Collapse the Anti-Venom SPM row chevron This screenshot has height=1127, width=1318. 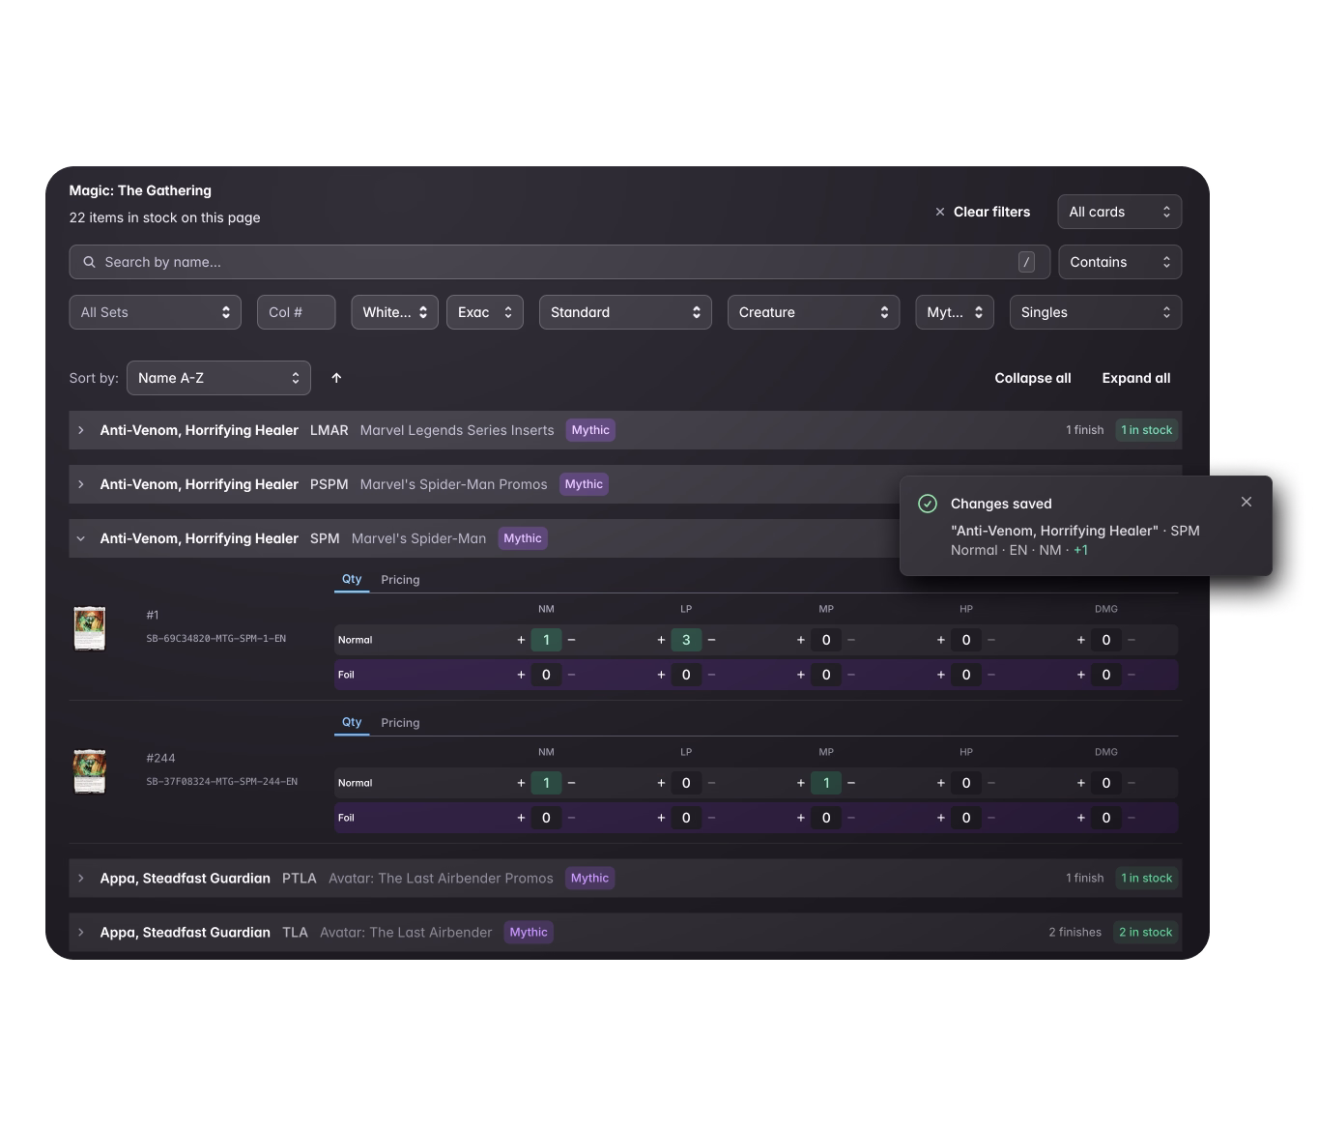point(81,538)
